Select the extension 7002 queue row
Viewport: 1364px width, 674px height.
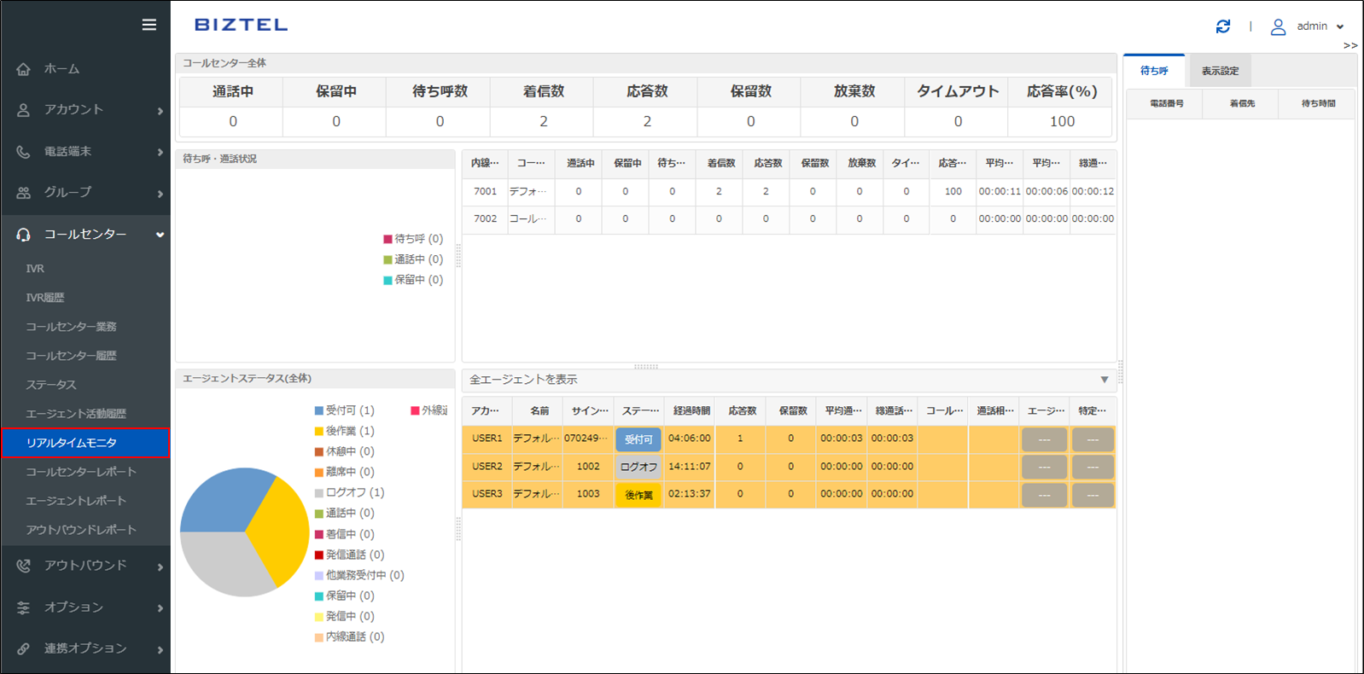pyautogui.click(x=790, y=219)
